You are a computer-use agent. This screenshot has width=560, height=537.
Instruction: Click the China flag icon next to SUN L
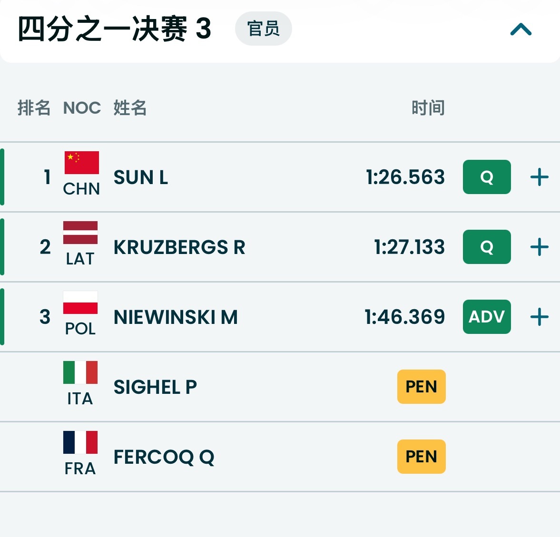click(x=81, y=166)
